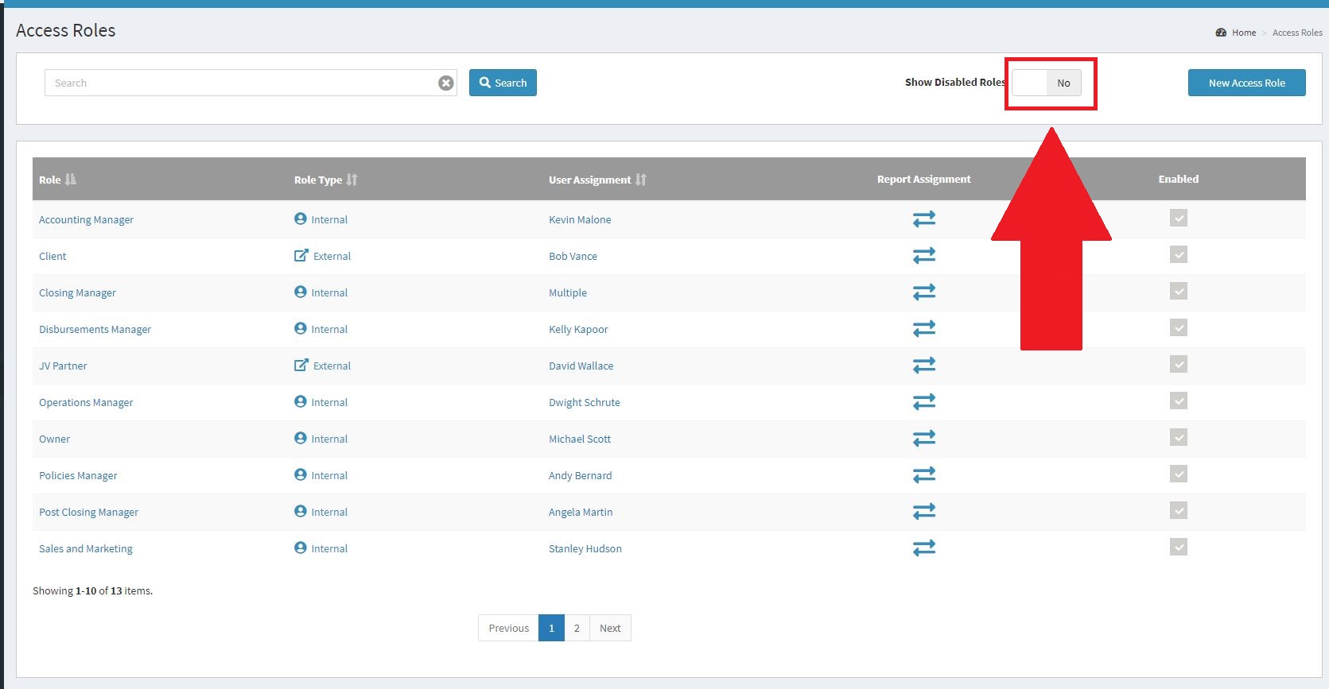Open report assignment for Post Closing Manager
This screenshot has width=1329, height=689.
(923, 511)
